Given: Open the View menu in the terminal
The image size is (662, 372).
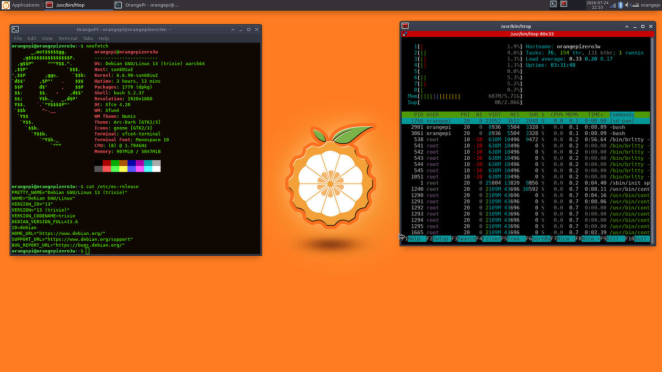Looking at the screenshot, I should 47,39.
